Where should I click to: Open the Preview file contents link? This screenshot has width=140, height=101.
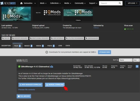click(27, 90)
